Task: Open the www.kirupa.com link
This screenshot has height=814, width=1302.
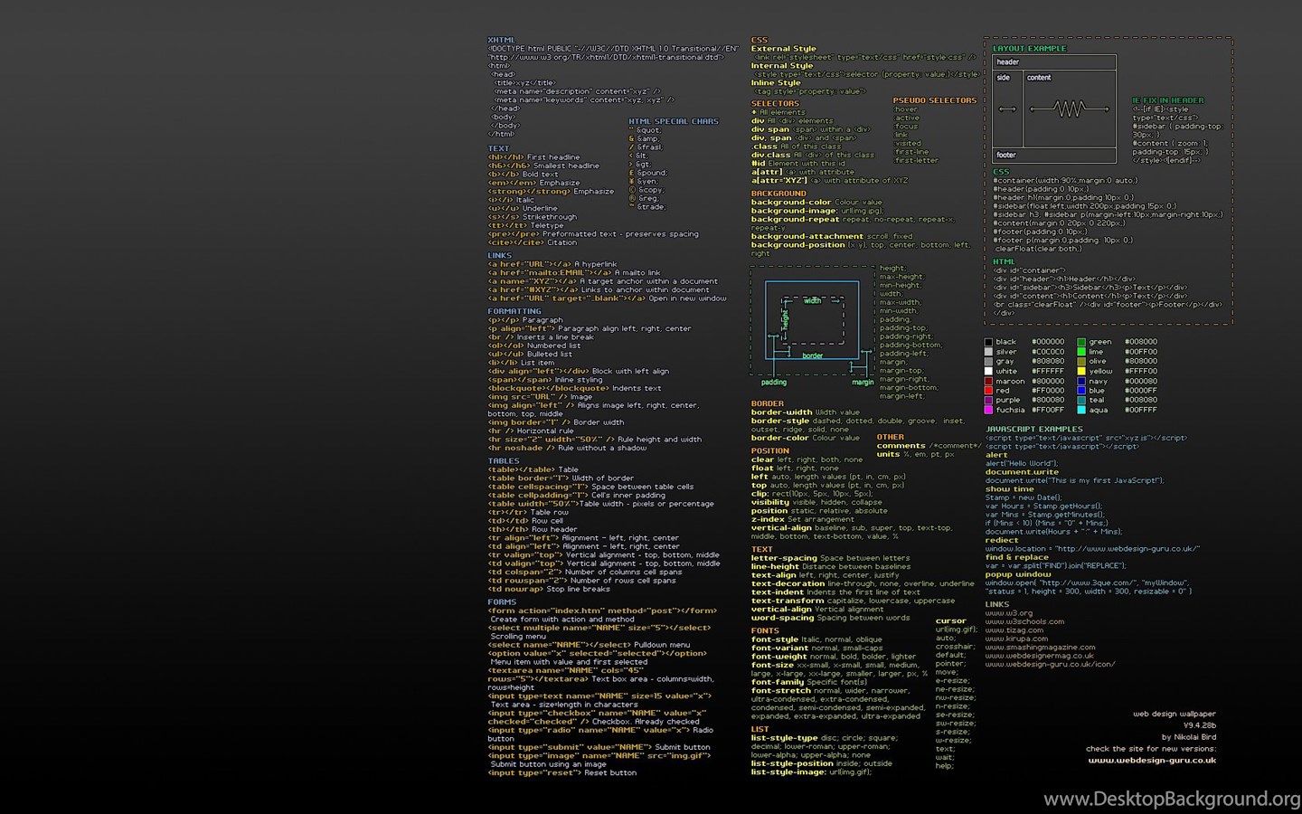Action: (x=1016, y=639)
